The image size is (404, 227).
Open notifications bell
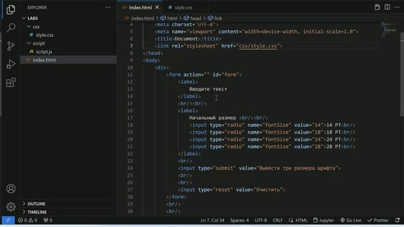pos(397,220)
